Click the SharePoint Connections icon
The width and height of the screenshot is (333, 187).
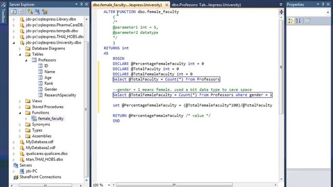tap(16, 177)
